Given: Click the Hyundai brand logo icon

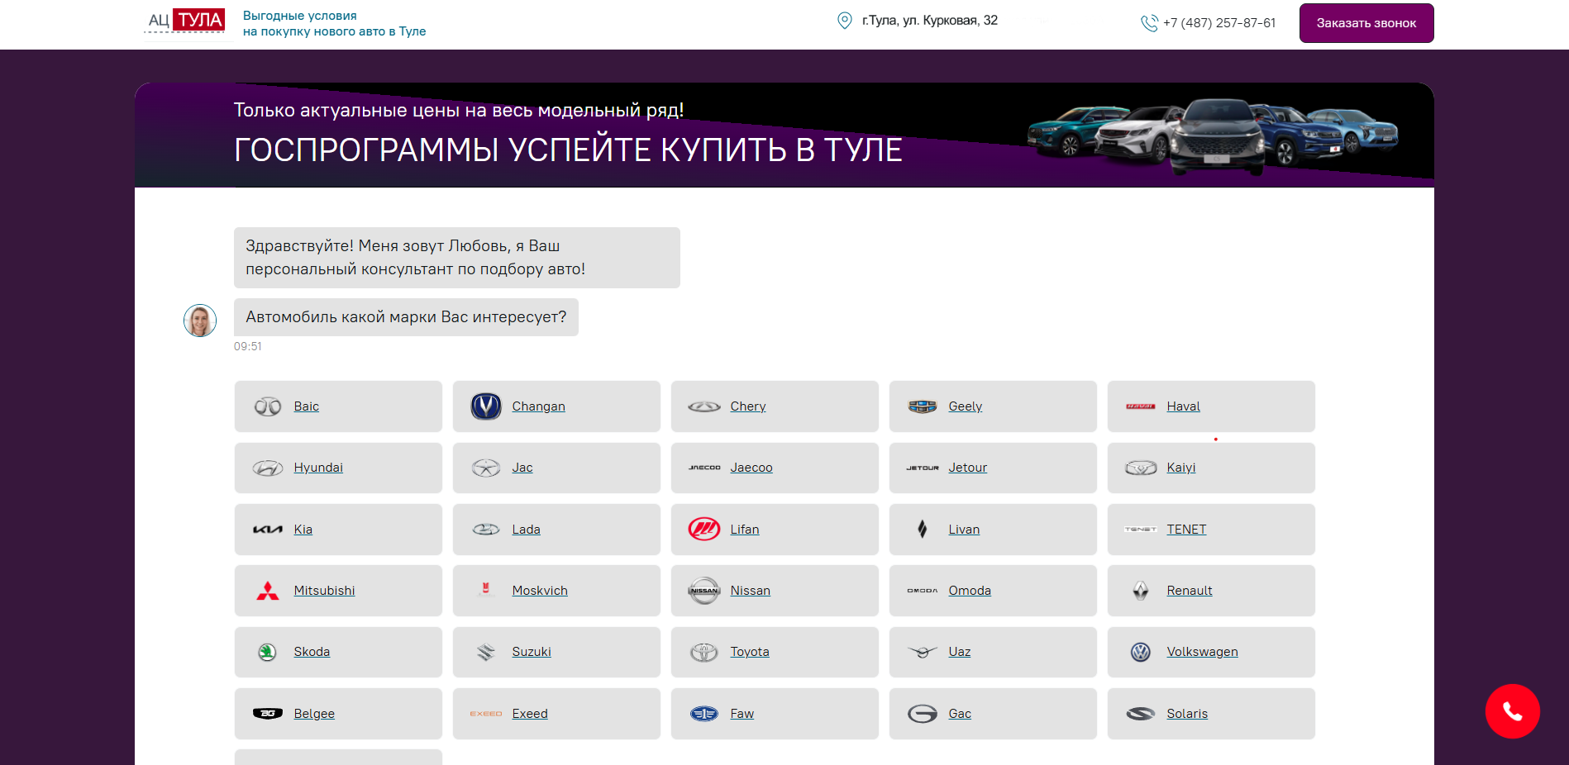Looking at the screenshot, I should (x=268, y=468).
